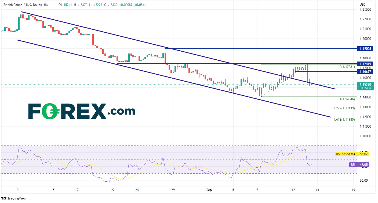
Task: Click the 1.12000 price axis tick
Action: coord(365,117)
